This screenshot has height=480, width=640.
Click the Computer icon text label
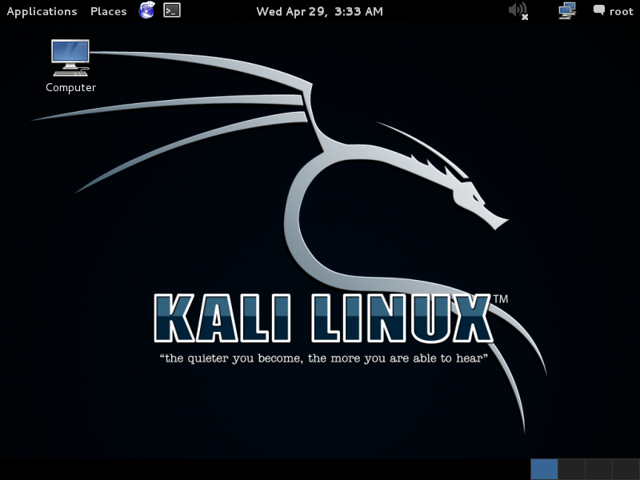pyautogui.click(x=70, y=88)
